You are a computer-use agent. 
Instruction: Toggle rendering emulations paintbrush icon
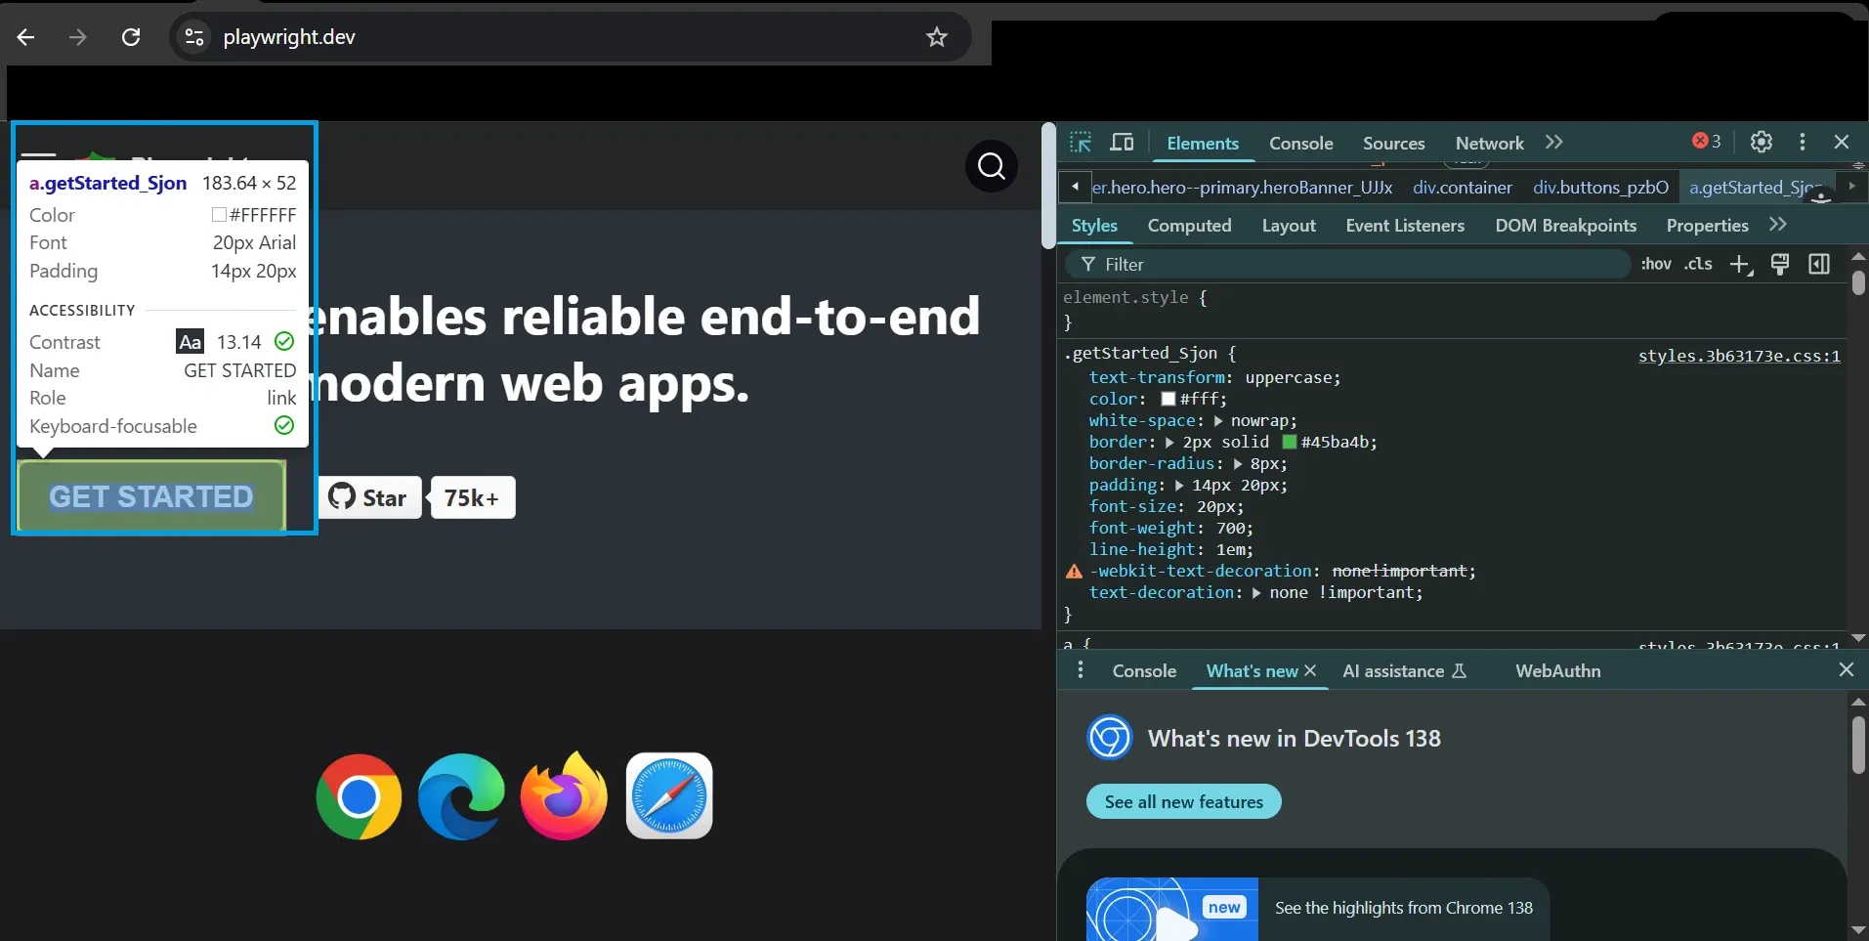click(x=1780, y=265)
